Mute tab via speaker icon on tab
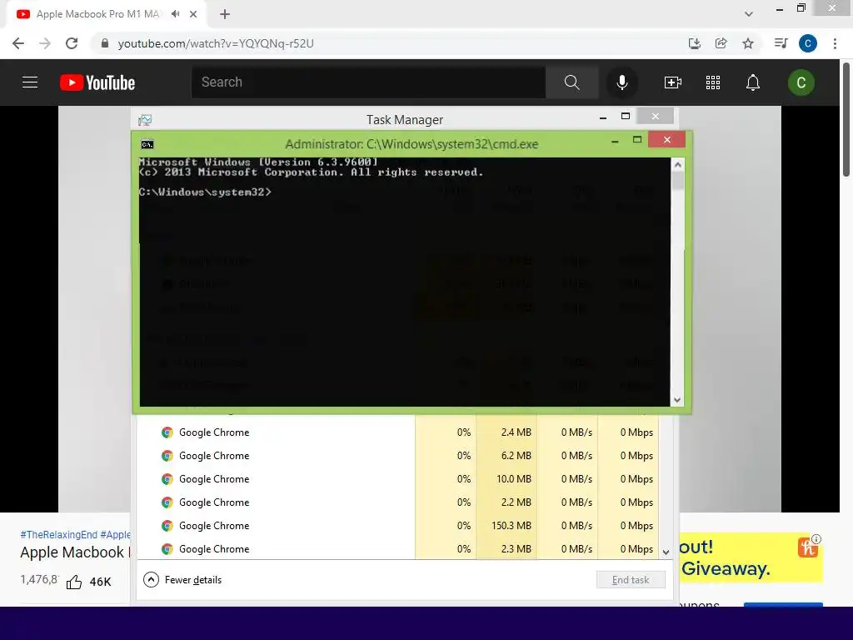 tap(175, 14)
